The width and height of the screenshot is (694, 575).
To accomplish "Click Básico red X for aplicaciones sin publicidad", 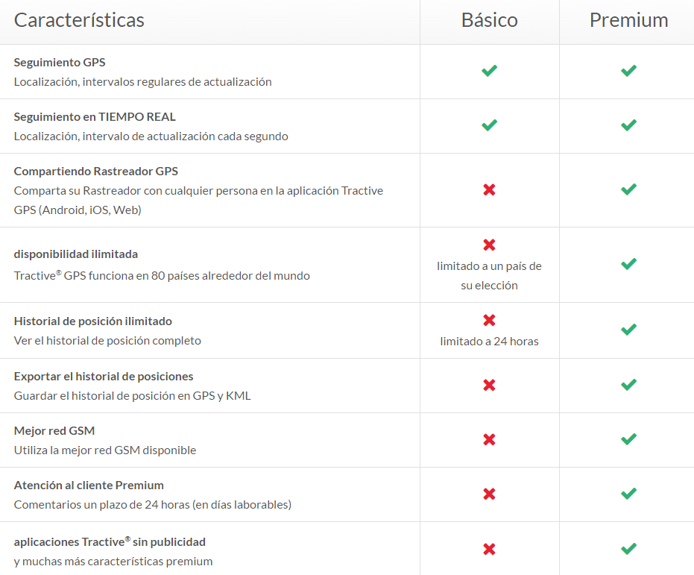I will 489,549.
